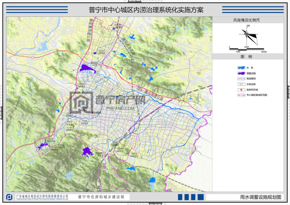Click the map title 普宁市中心城区内涝治理系统化实施方案

(x=146, y=10)
